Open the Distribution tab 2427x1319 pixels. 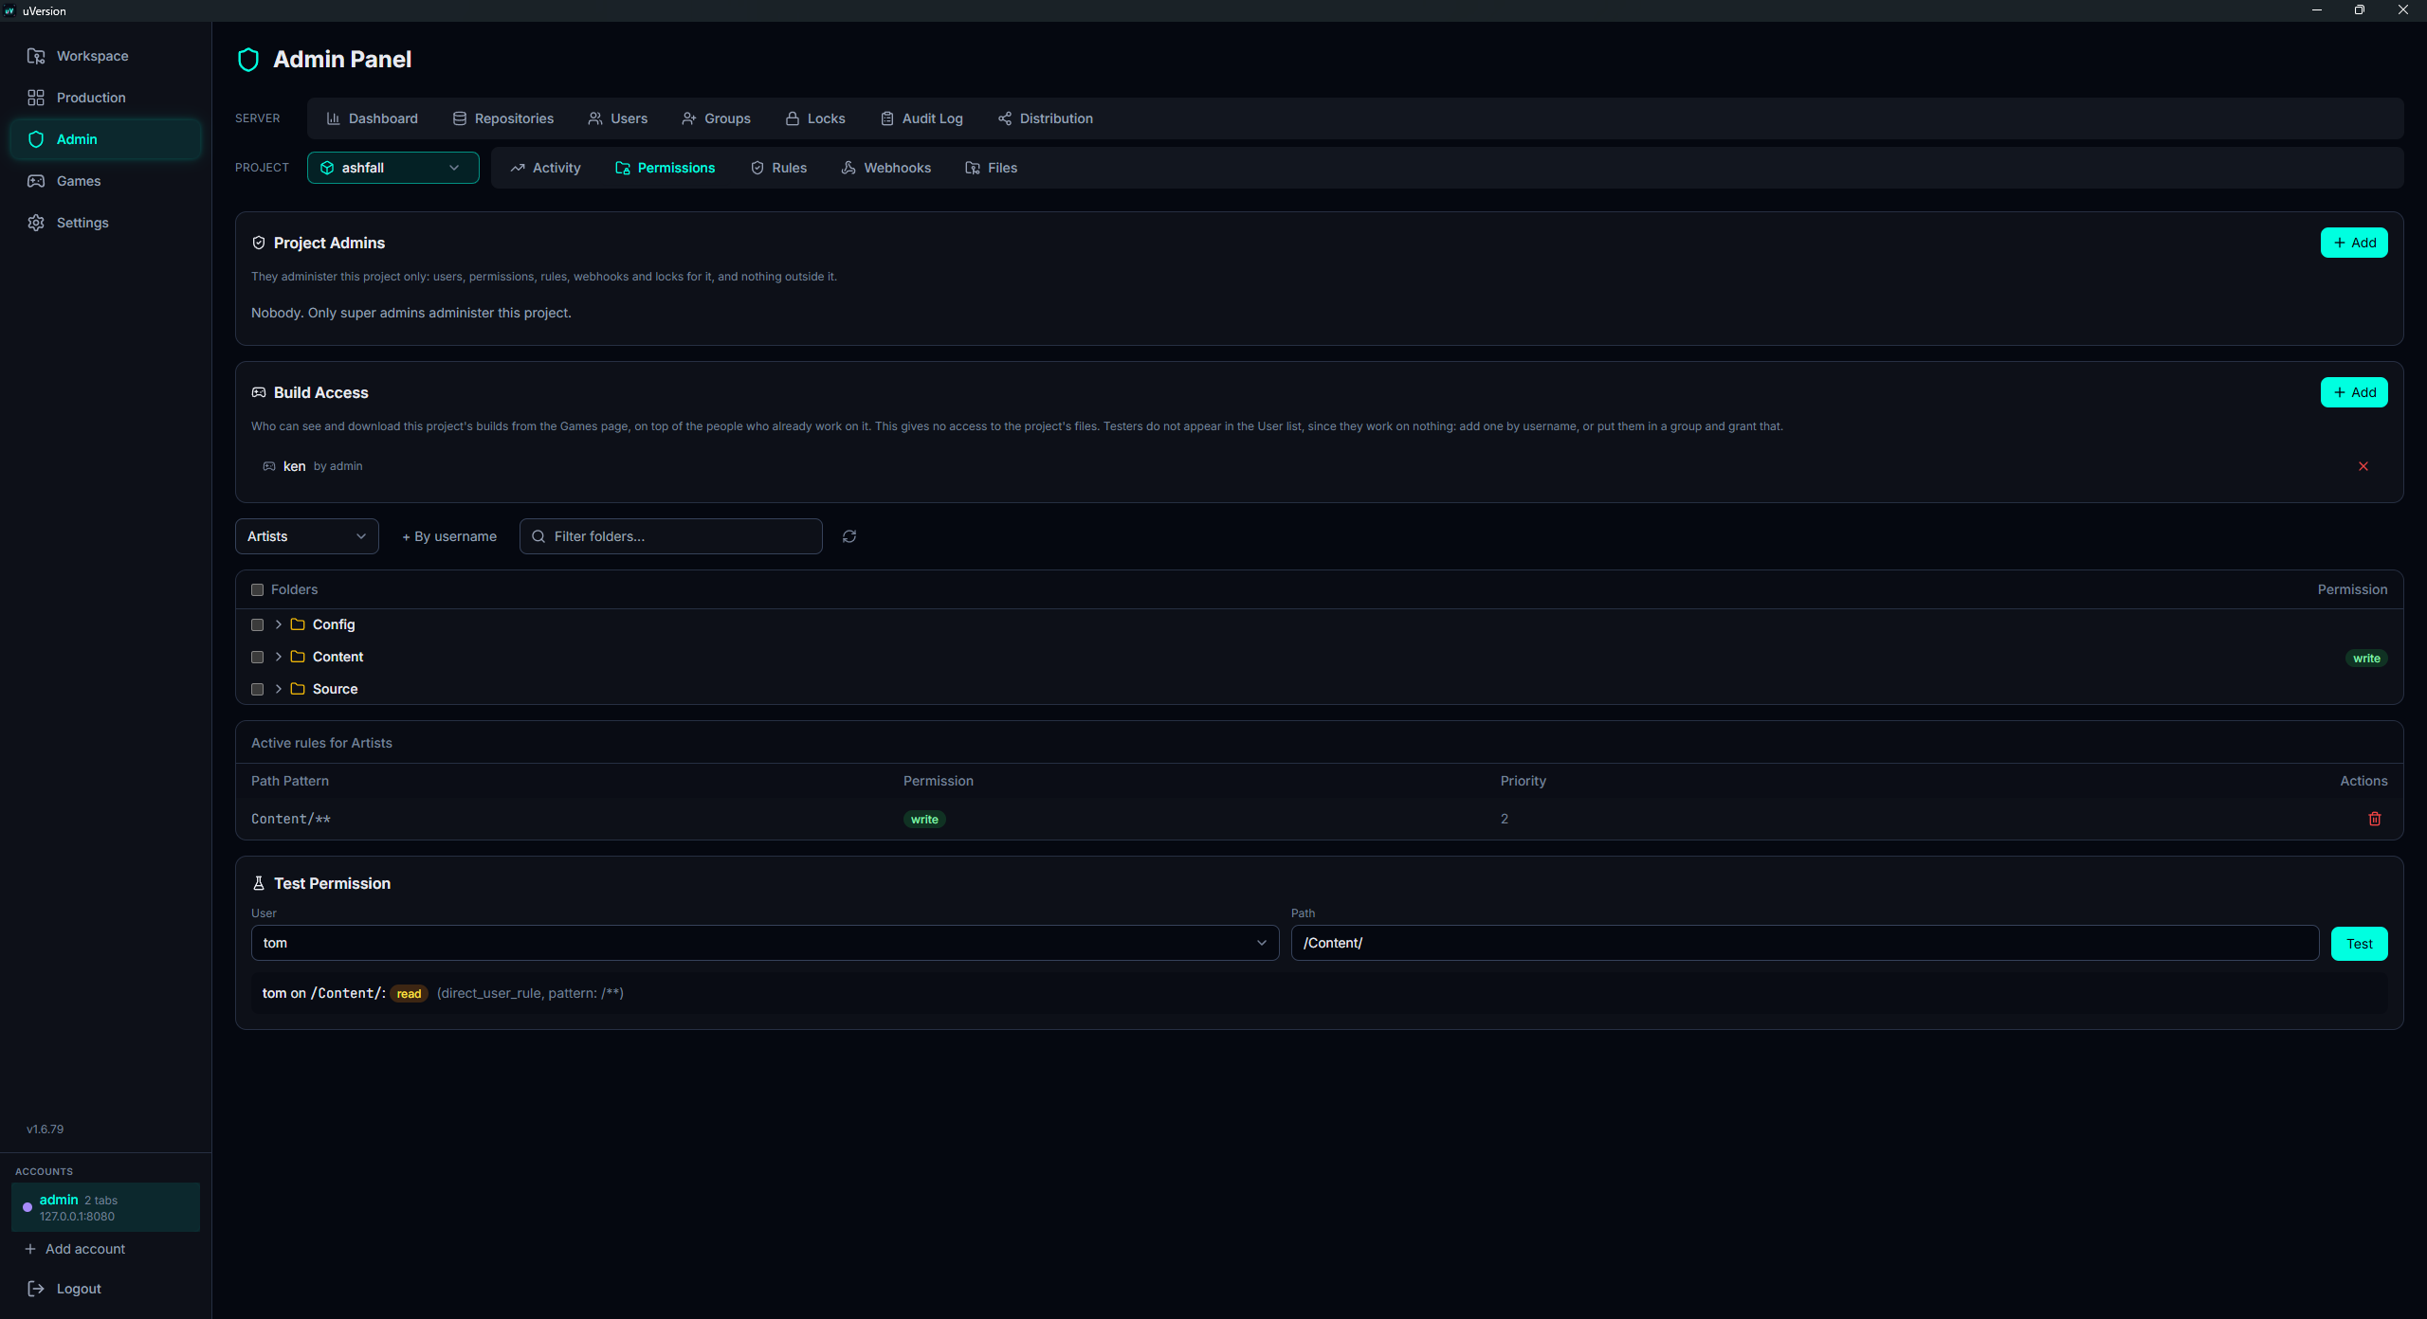click(x=1046, y=118)
